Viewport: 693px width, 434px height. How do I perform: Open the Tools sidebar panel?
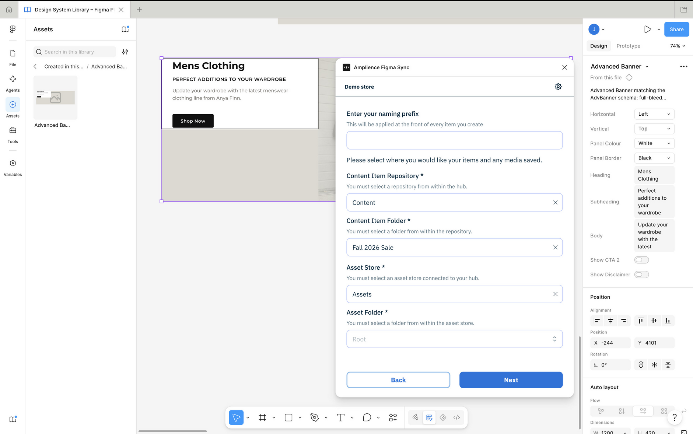[13, 135]
